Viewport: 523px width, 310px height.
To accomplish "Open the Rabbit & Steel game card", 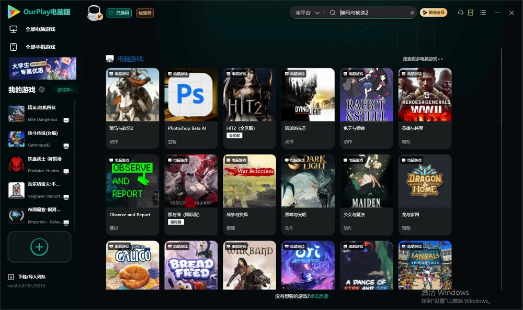I will tap(367, 108).
